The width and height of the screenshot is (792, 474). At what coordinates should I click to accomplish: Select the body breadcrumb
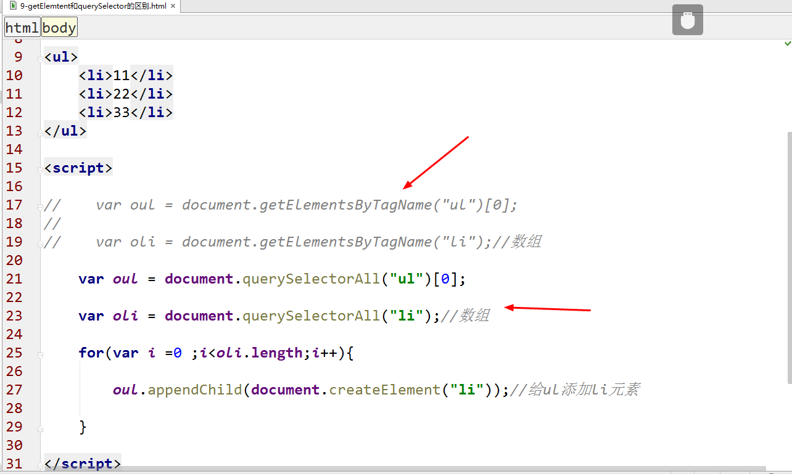click(59, 27)
